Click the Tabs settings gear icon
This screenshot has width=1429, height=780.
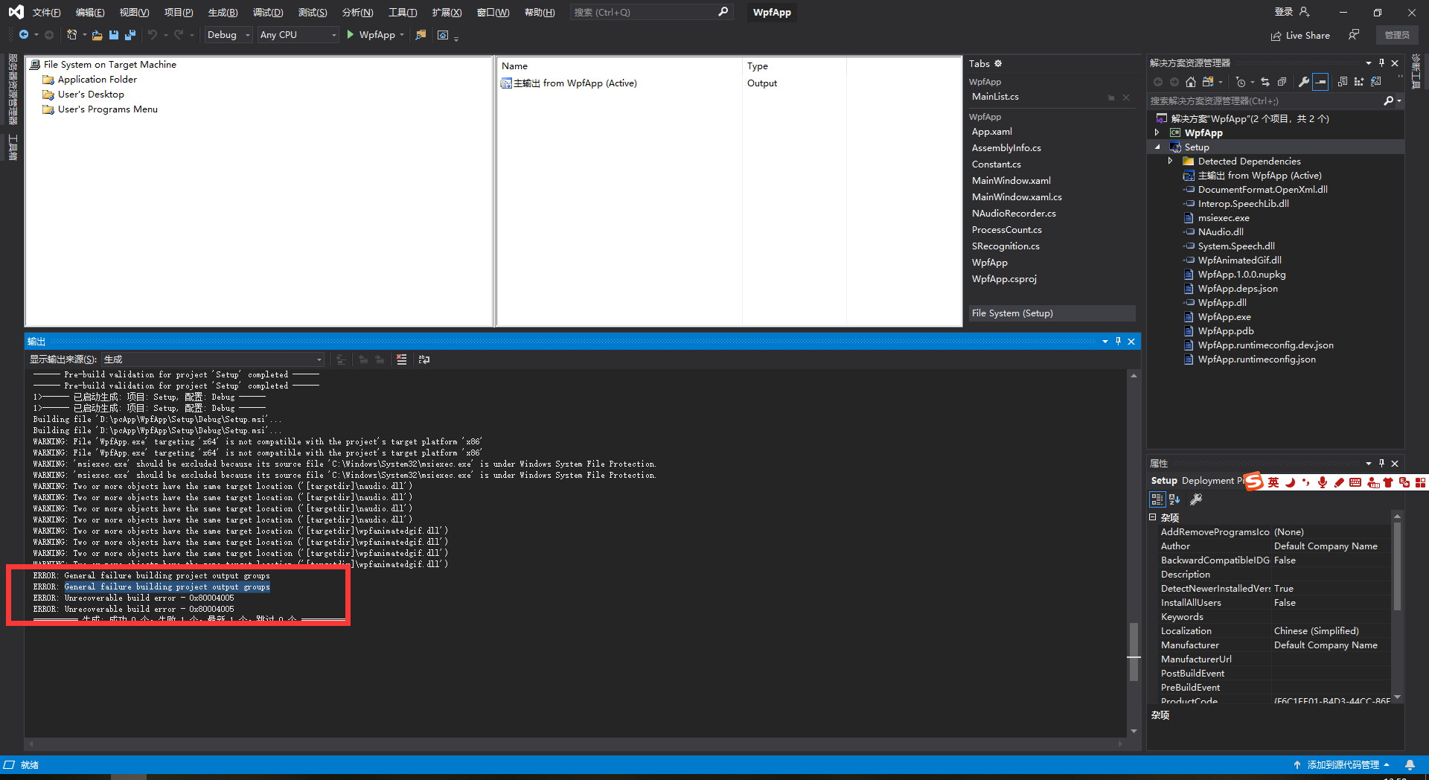tap(998, 63)
